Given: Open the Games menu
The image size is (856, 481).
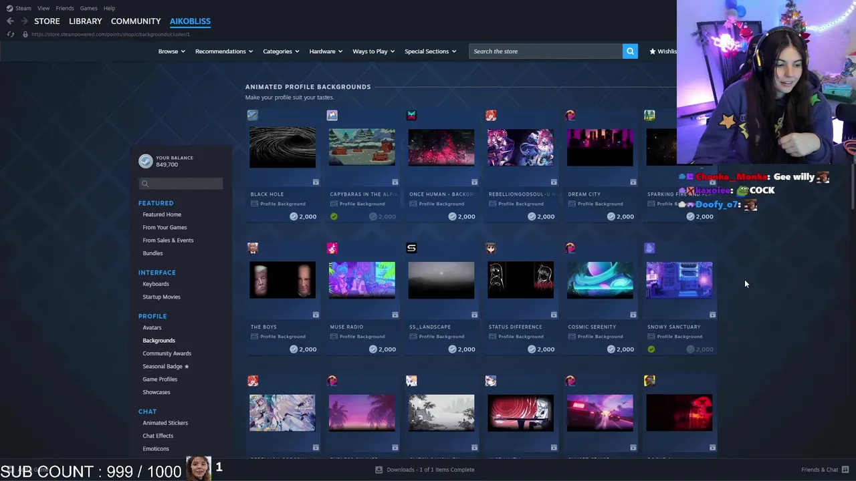Looking at the screenshot, I should pos(88,8).
